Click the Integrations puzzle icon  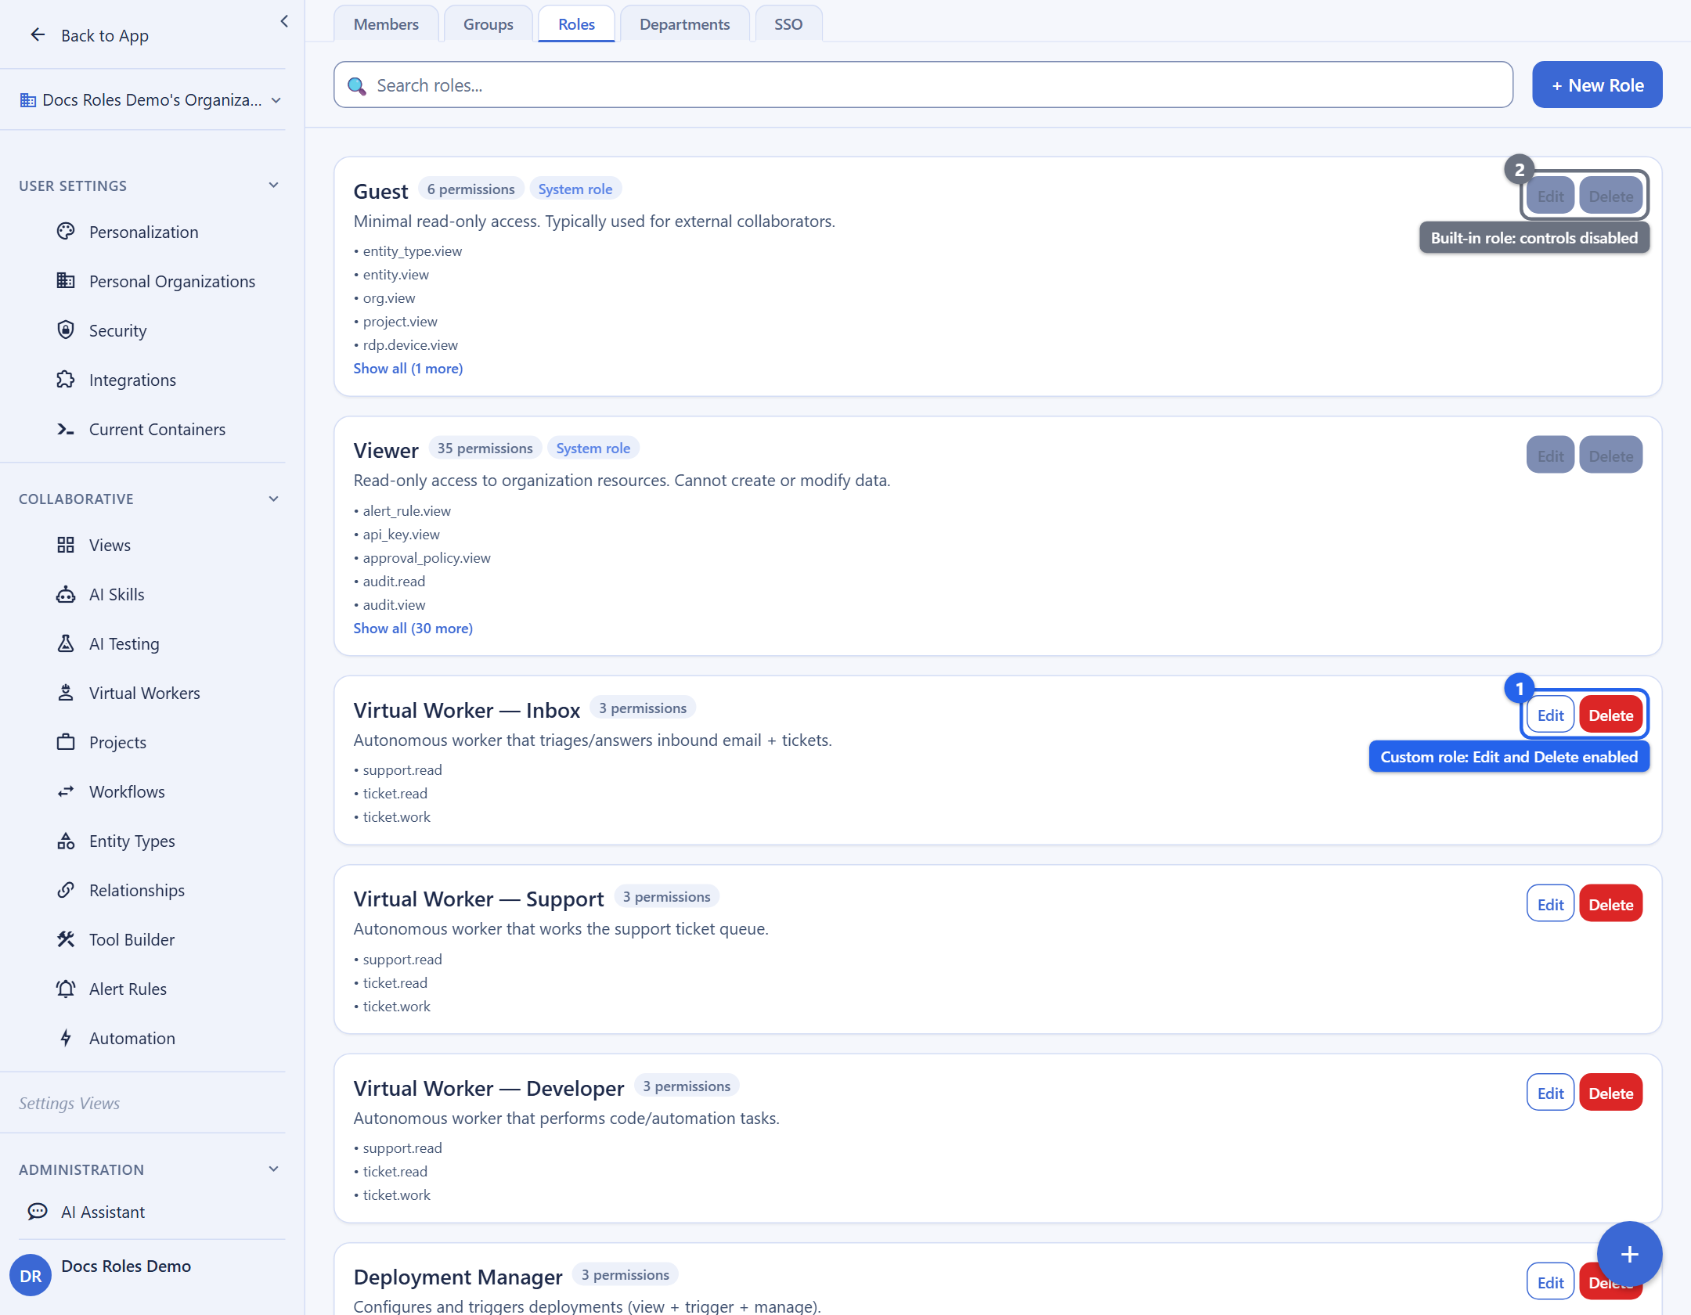66,380
